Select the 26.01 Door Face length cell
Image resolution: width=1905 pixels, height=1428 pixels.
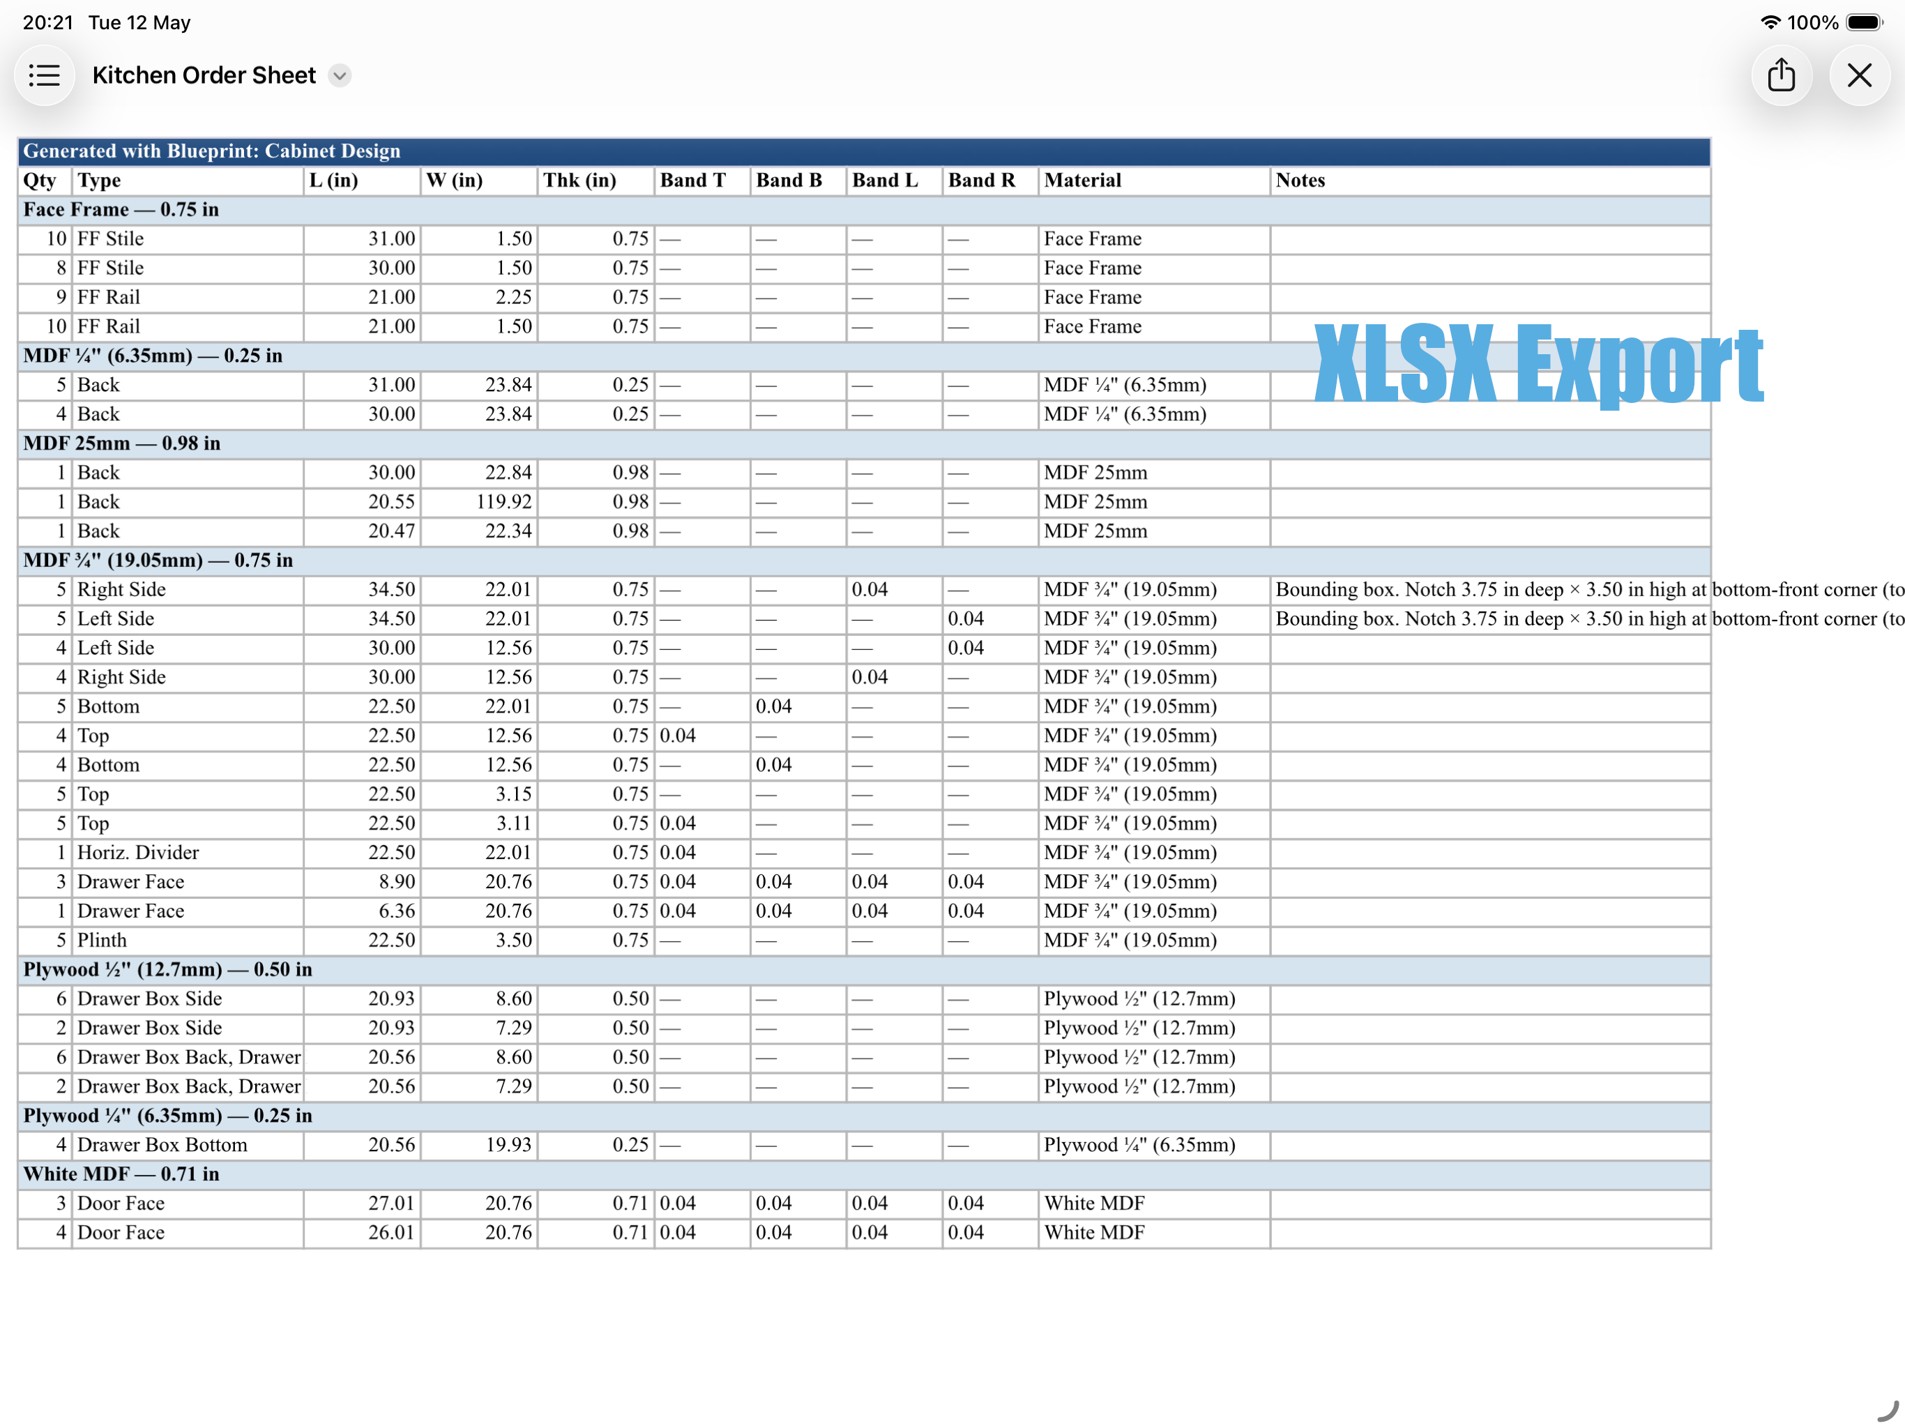363,1233
